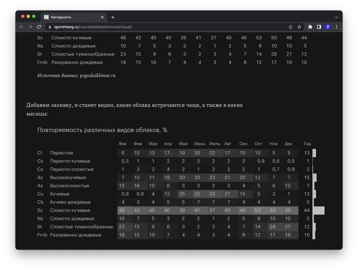Open Chrome's three-dot menu

pyautogui.click(x=337, y=27)
